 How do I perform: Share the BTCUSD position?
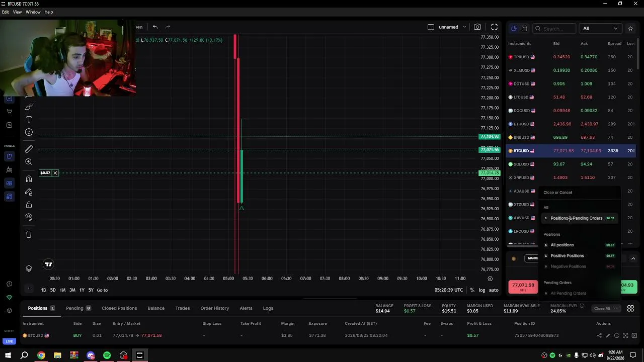[599, 335]
